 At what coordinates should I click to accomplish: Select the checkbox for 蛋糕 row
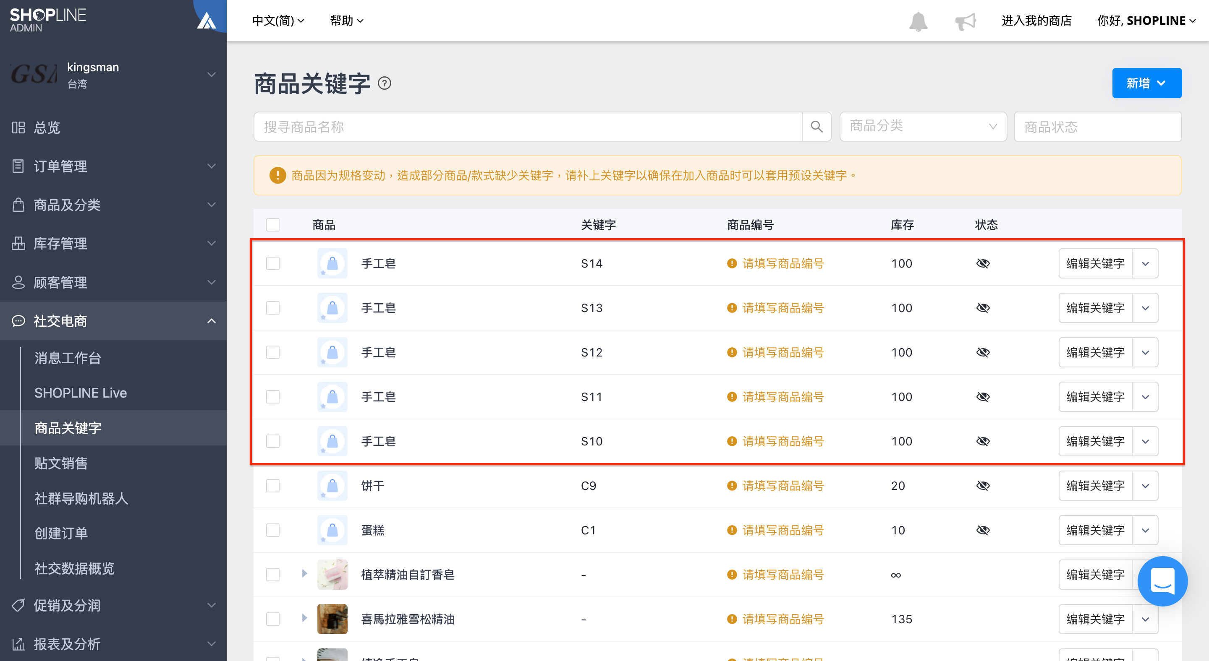(273, 530)
